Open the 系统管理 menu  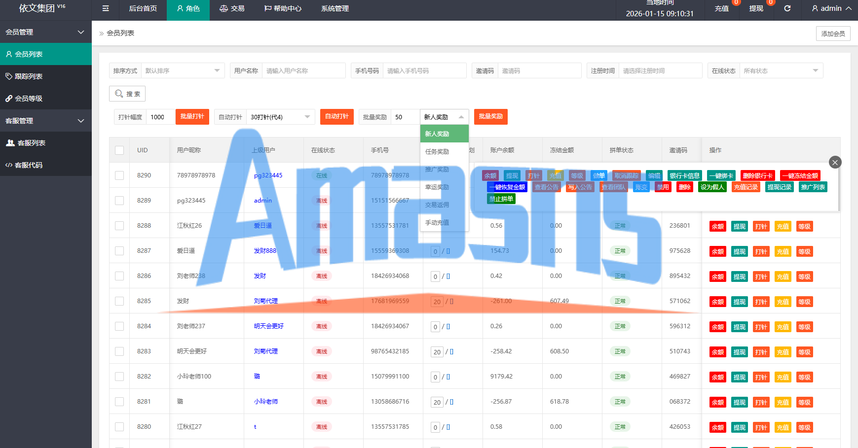coord(335,8)
